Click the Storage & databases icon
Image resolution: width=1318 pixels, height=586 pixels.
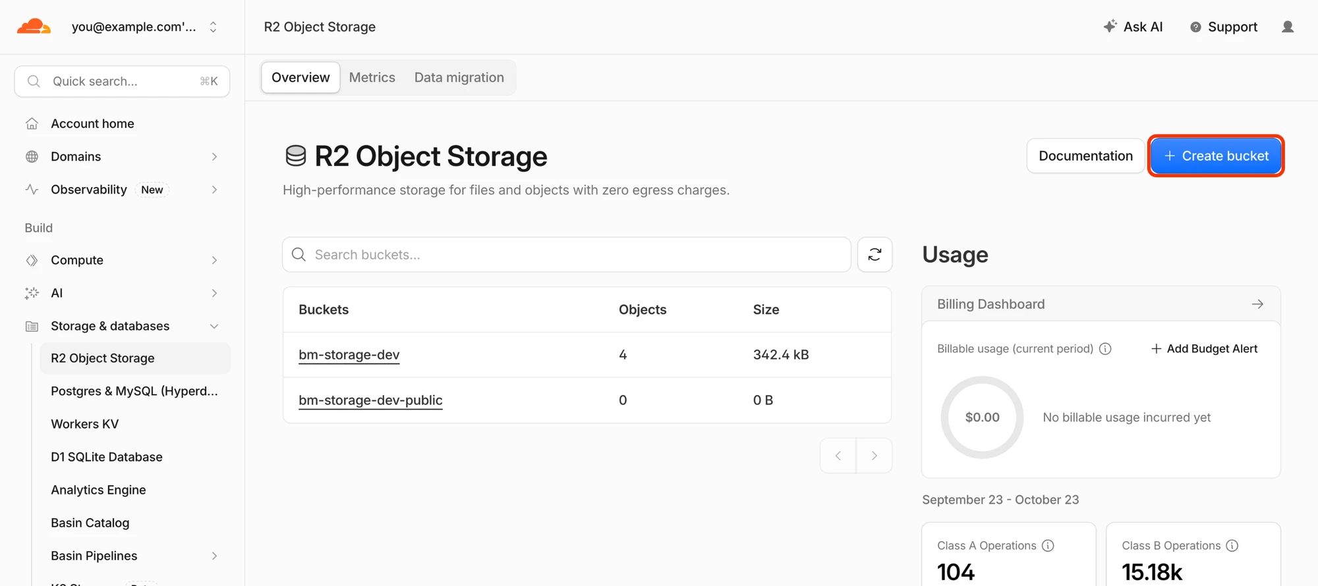pyautogui.click(x=32, y=326)
